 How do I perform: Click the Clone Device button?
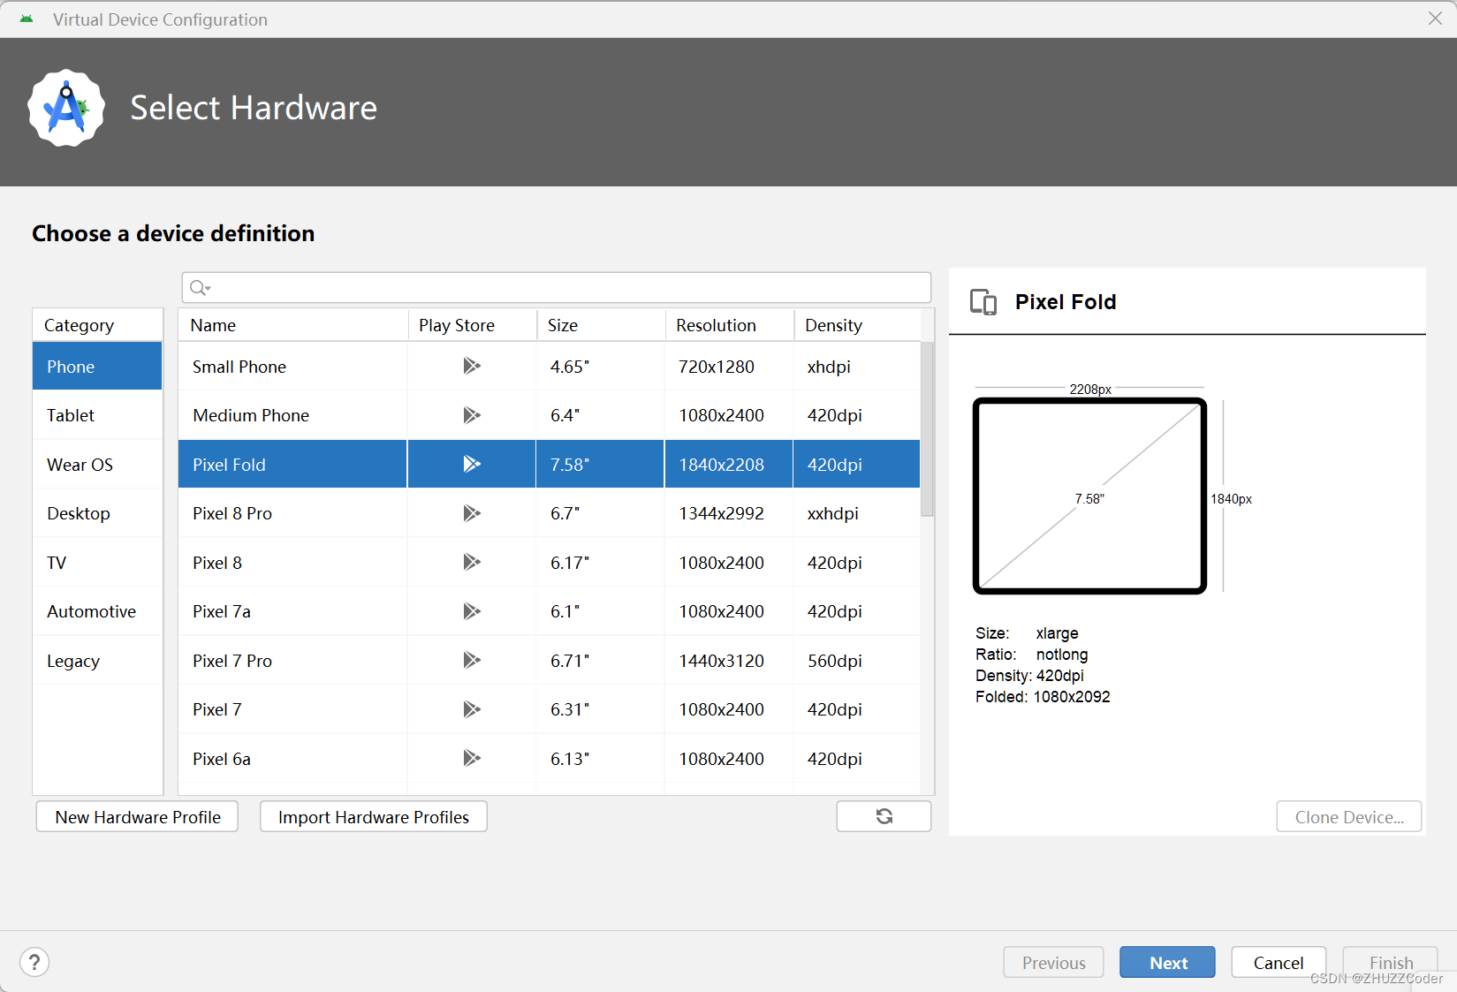tap(1348, 817)
